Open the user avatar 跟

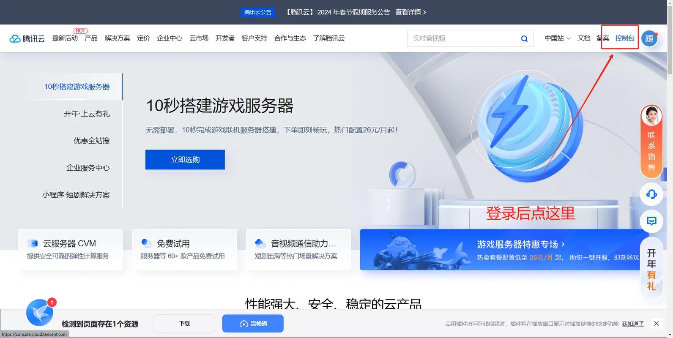pyautogui.click(x=649, y=38)
